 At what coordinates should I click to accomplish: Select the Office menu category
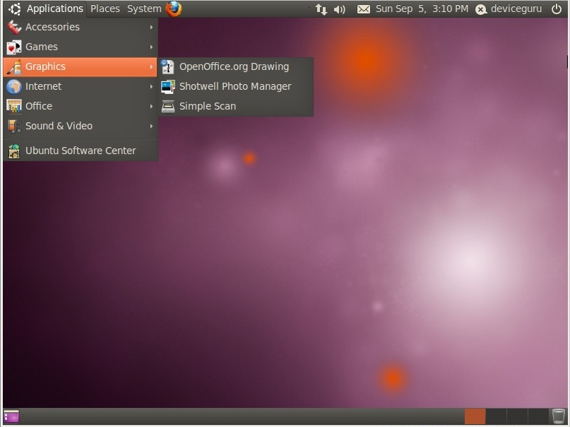pos(81,106)
